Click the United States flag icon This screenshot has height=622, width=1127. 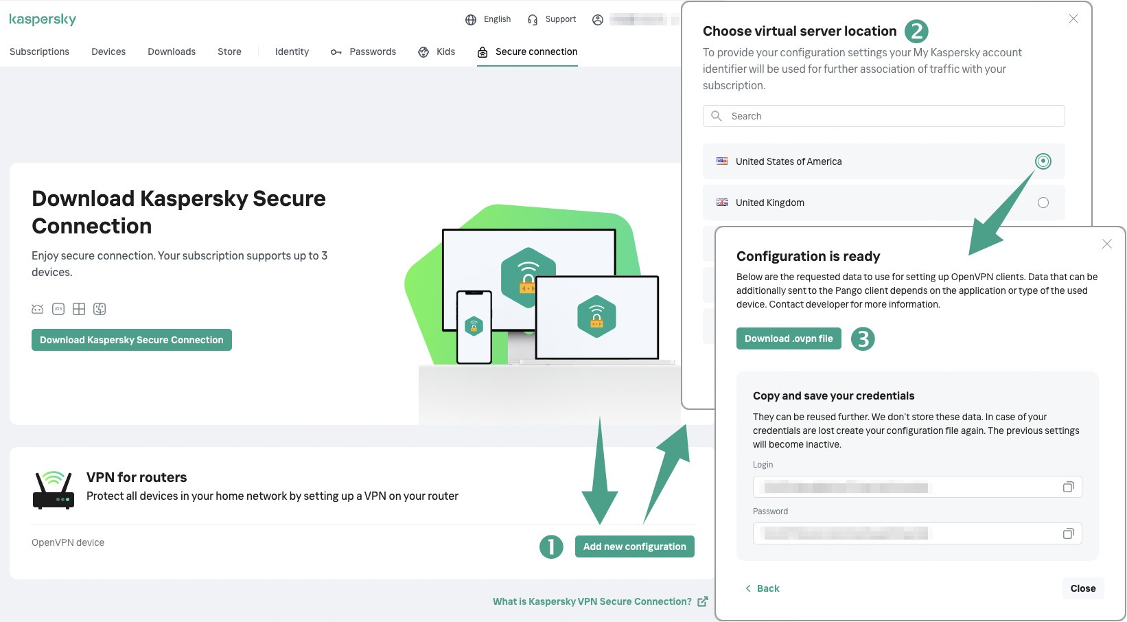(722, 161)
